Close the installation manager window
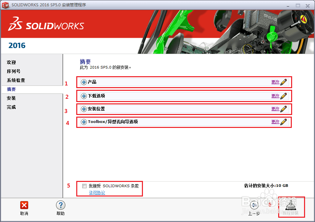 [308, 6]
